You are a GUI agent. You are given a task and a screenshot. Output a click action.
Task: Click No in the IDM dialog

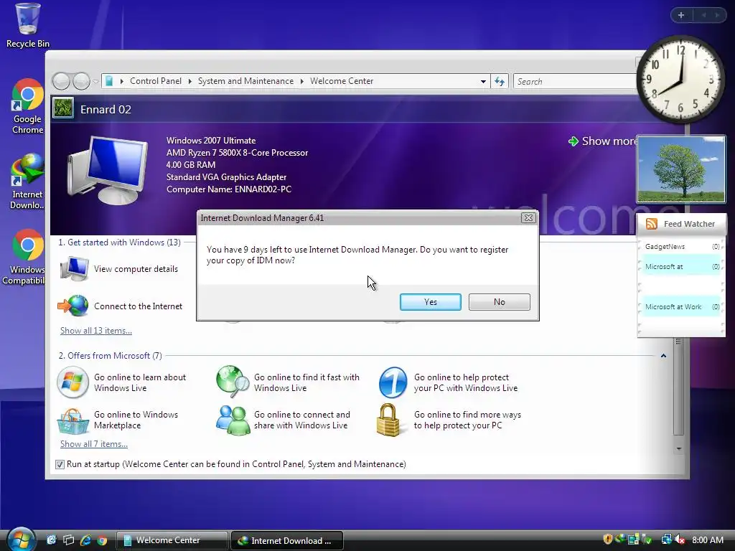(500, 302)
